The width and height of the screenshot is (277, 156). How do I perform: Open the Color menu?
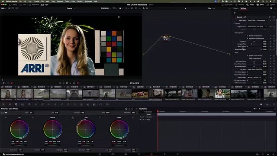point(73,1)
